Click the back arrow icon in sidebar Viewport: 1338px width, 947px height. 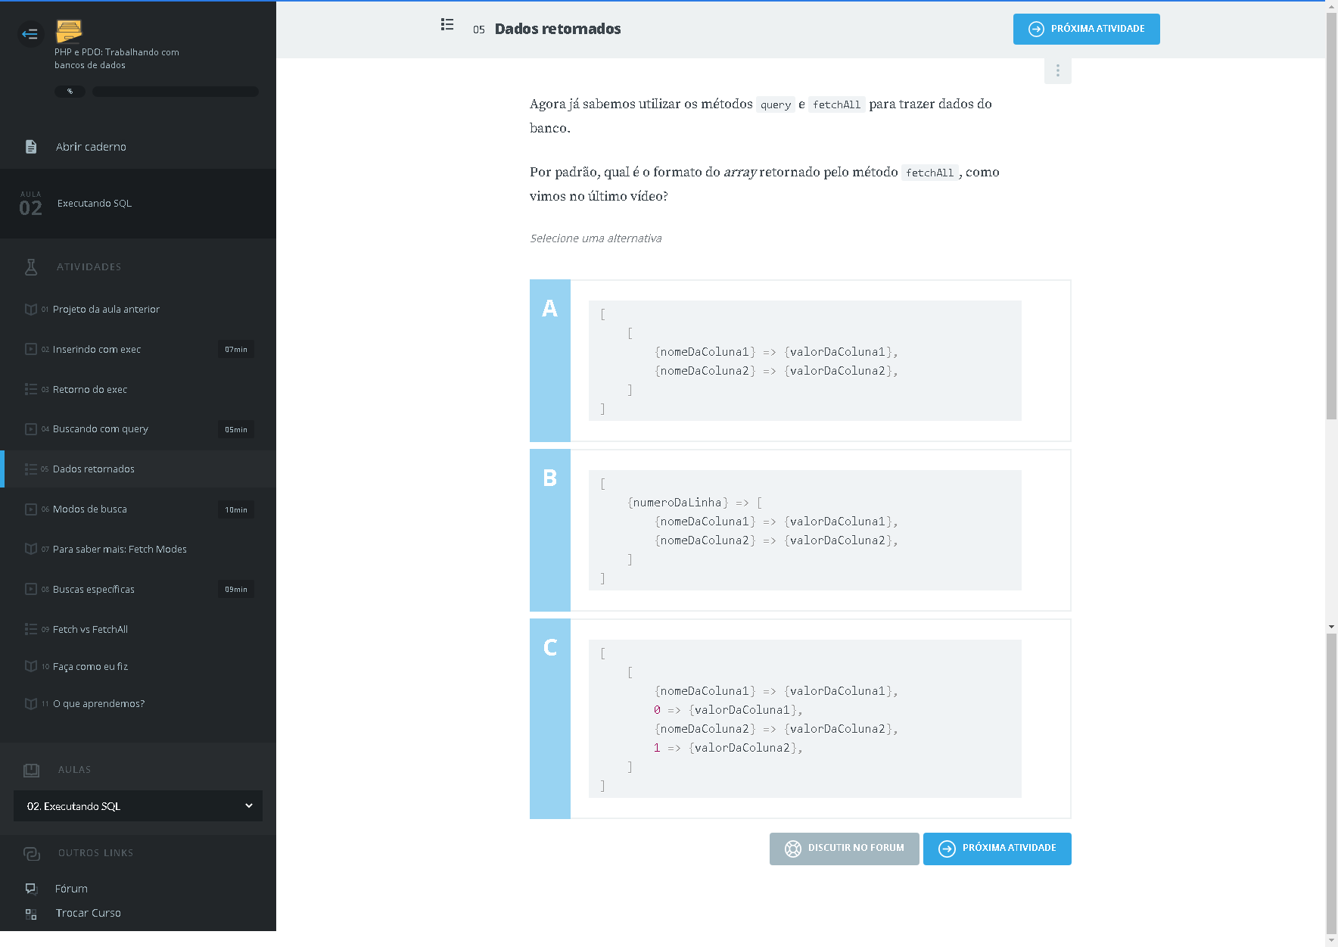(x=30, y=33)
